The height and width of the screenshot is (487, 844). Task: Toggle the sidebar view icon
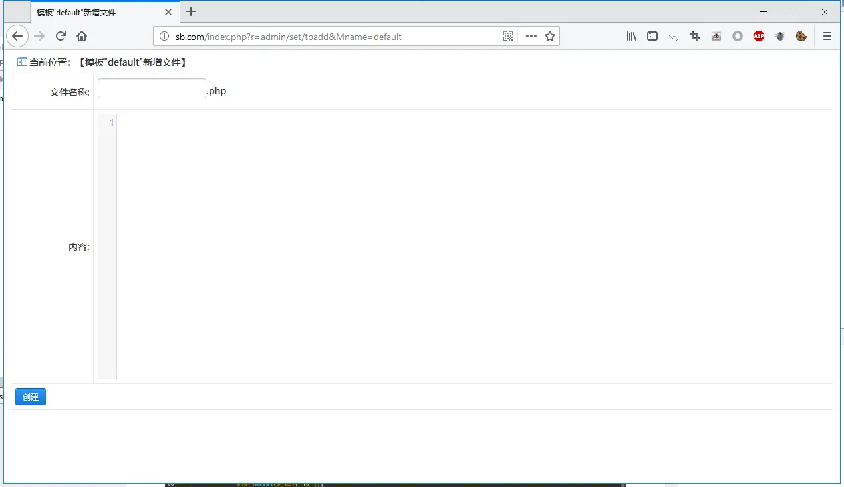coord(652,37)
